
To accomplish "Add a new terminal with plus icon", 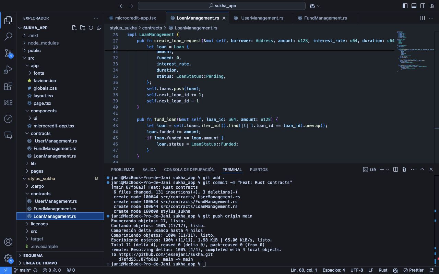I will (x=382, y=169).
